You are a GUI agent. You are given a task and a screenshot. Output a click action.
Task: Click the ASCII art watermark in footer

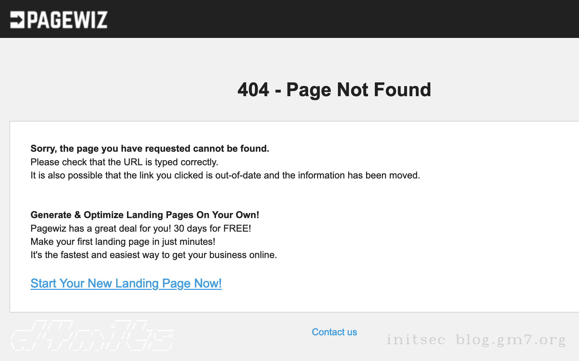point(92,335)
